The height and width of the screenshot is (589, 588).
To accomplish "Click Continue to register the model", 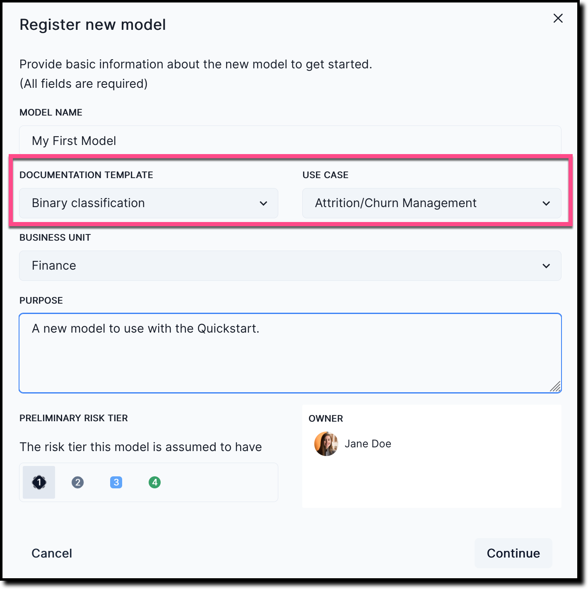I will pos(513,553).
